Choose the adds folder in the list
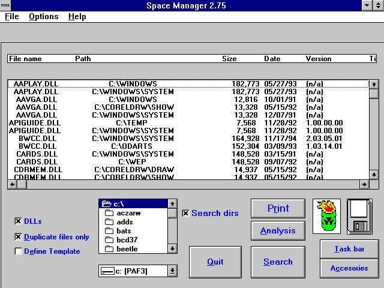The image size is (384, 288). pyautogui.click(x=125, y=222)
